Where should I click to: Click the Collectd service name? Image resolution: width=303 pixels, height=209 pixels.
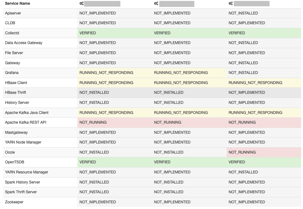pyautogui.click(x=12, y=33)
